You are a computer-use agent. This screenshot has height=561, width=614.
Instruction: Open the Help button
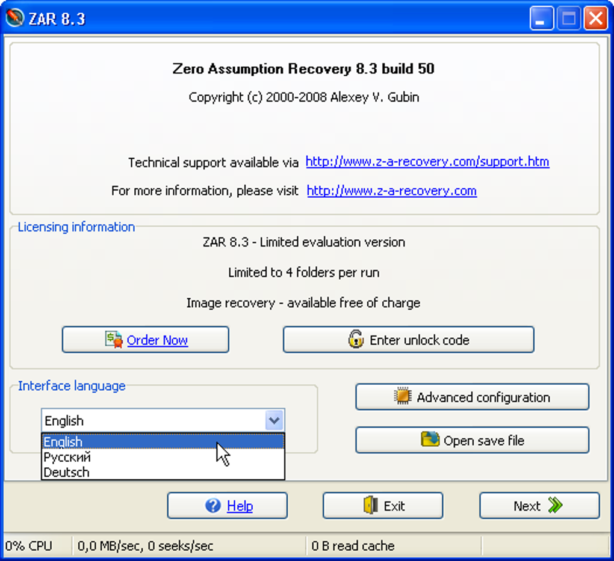click(x=228, y=506)
